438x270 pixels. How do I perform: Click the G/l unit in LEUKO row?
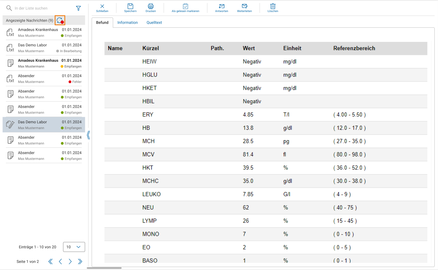287,194
